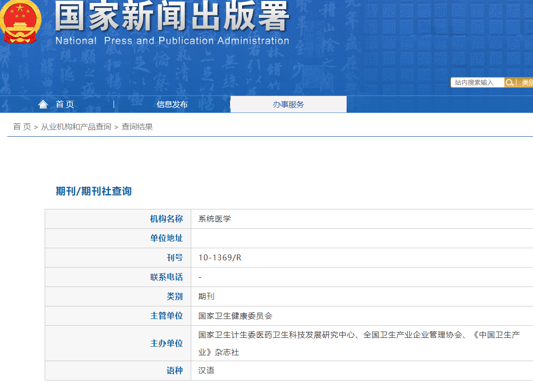Screen dimensions: 533x382
Task: Click the 国家卫生健康委员会 supervisor value
Action: [235, 316]
